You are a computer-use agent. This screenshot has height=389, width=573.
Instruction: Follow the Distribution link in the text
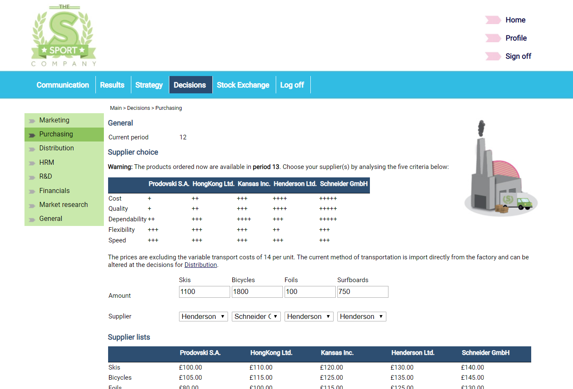click(201, 265)
